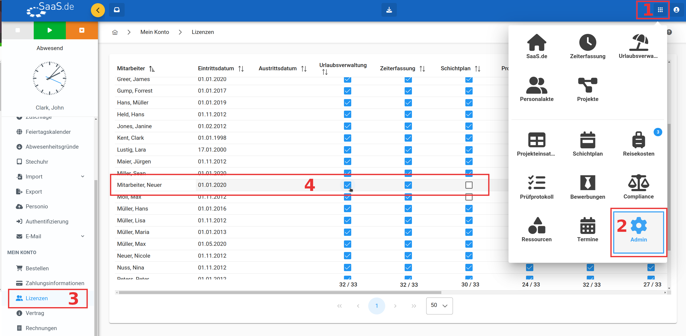Open the Ressourcen app
Viewport: 686px width, 336px height.
pos(537,229)
